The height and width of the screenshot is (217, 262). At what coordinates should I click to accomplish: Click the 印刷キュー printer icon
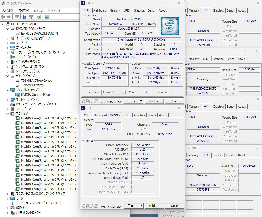click(x=13, y=208)
